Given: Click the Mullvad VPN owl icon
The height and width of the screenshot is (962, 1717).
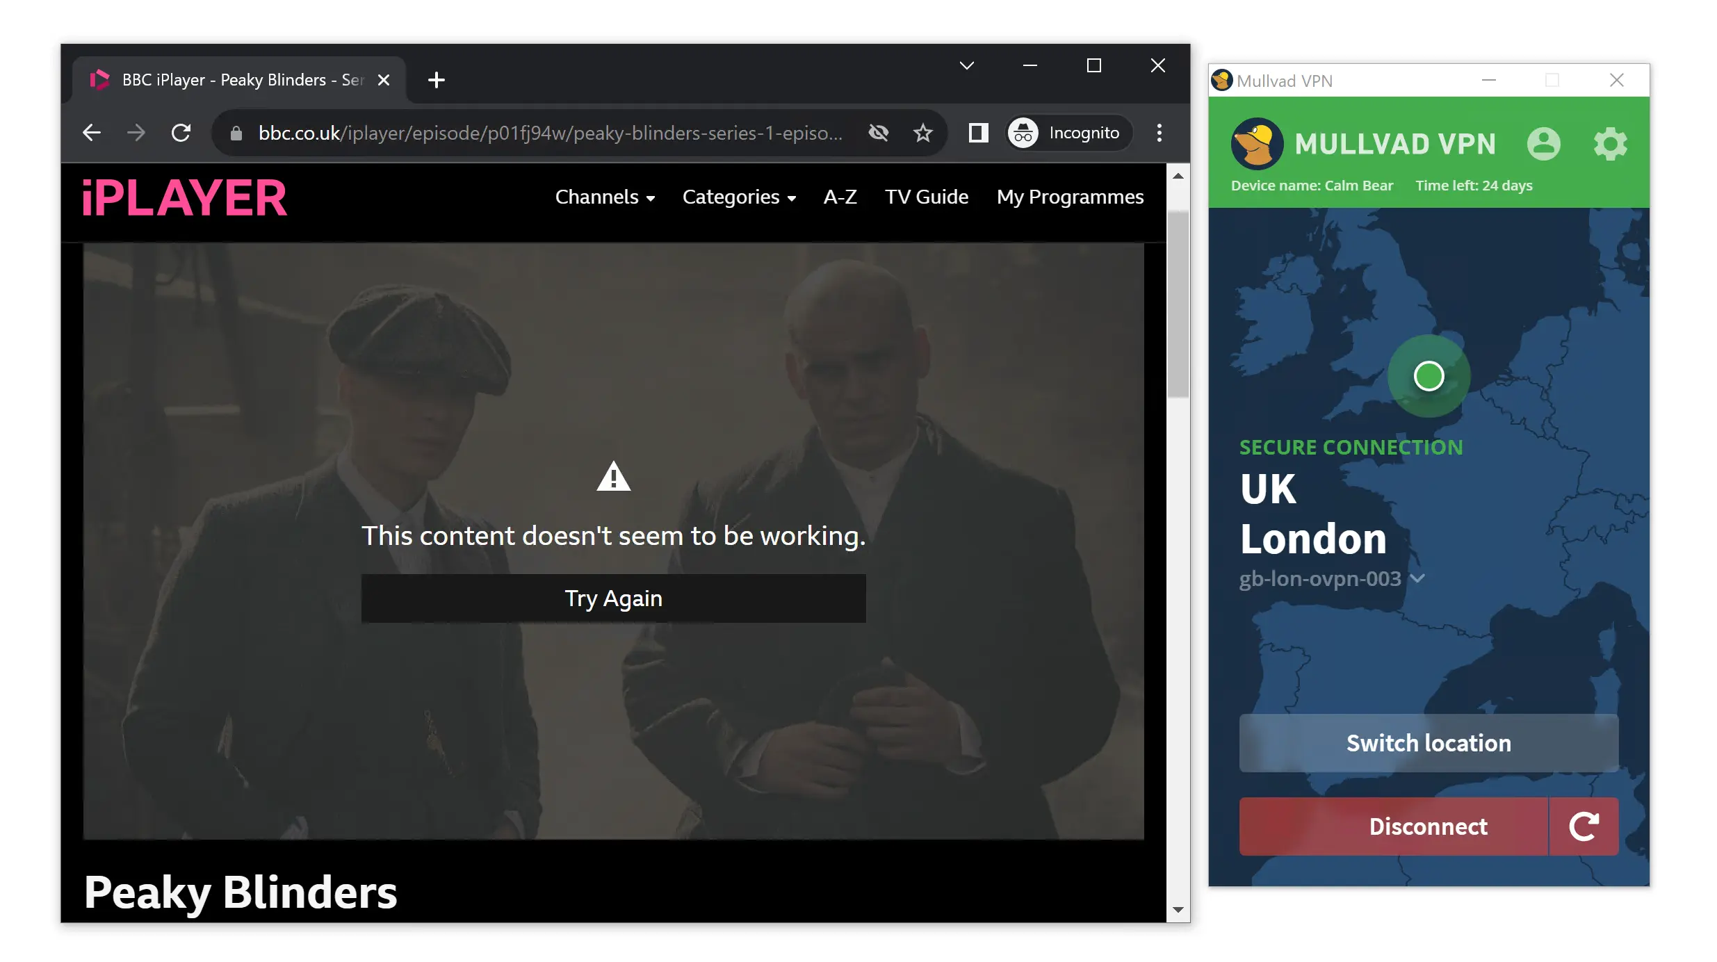Looking at the screenshot, I should (x=1255, y=142).
